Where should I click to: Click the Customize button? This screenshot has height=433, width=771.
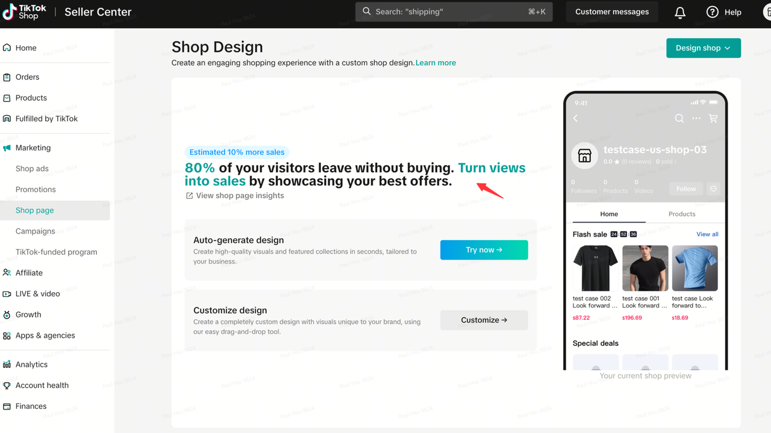point(484,320)
